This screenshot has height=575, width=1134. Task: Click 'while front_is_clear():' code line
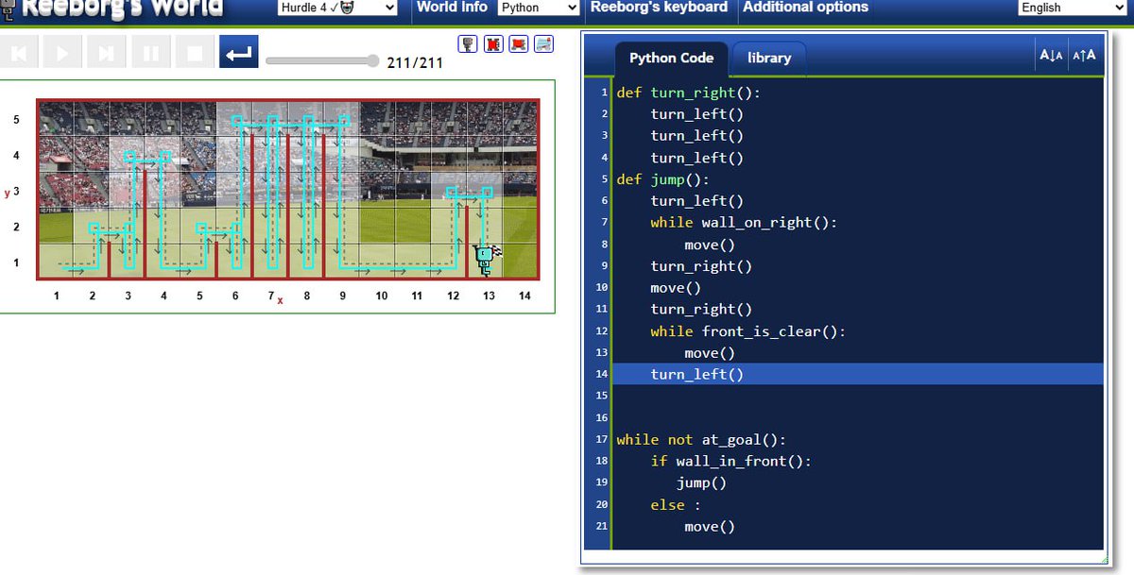tap(748, 331)
